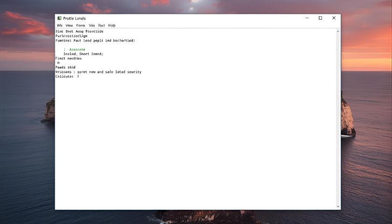
Task: Open the Foct menu
Action: pyautogui.click(x=102, y=26)
